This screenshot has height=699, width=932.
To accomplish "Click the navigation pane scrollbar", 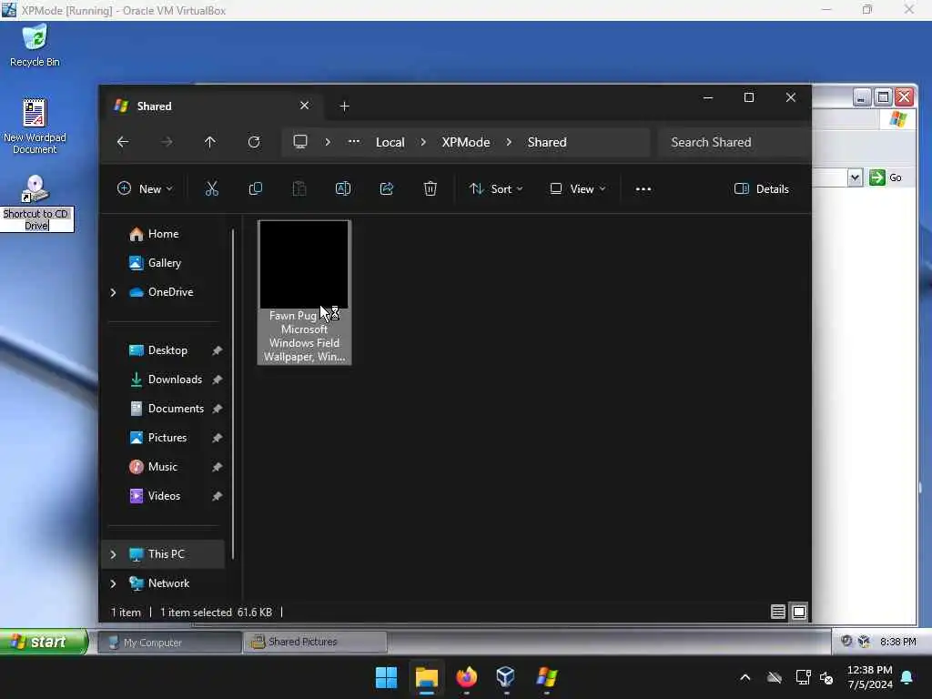I will click(x=233, y=392).
